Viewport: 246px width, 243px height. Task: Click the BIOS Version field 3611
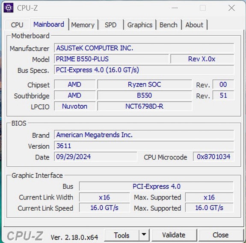pyautogui.click(x=144, y=146)
